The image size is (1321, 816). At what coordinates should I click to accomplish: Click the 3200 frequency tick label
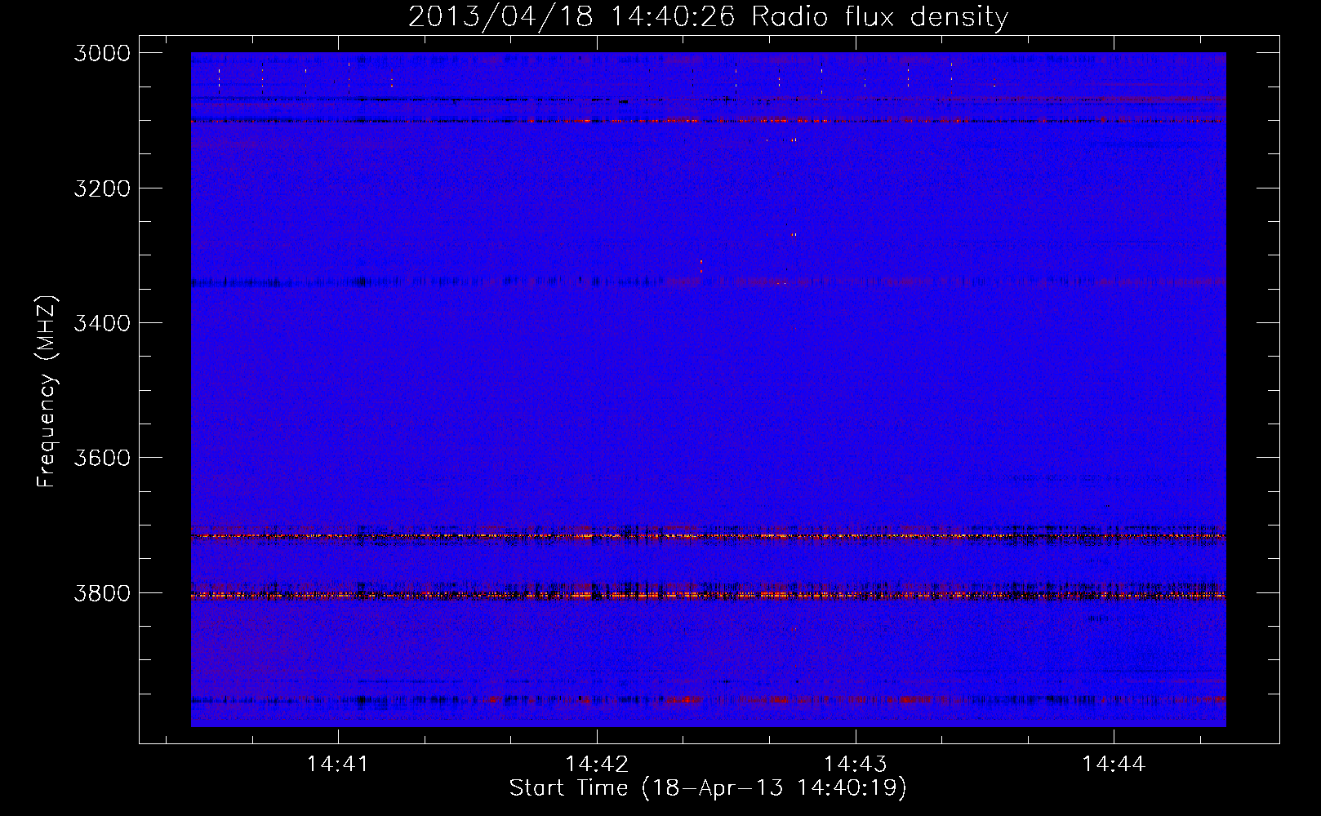tap(102, 188)
